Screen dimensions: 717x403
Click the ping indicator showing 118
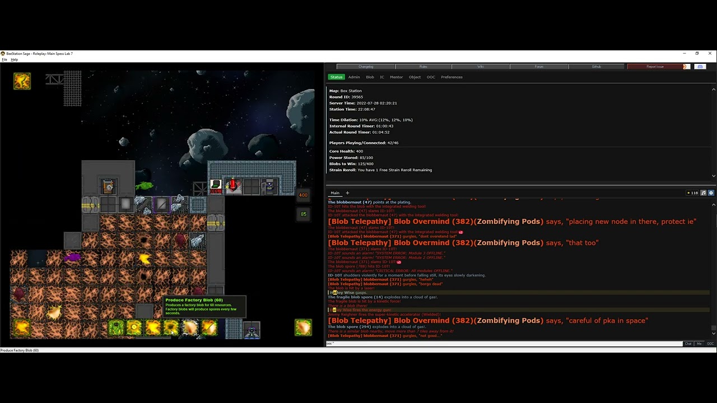(x=693, y=193)
